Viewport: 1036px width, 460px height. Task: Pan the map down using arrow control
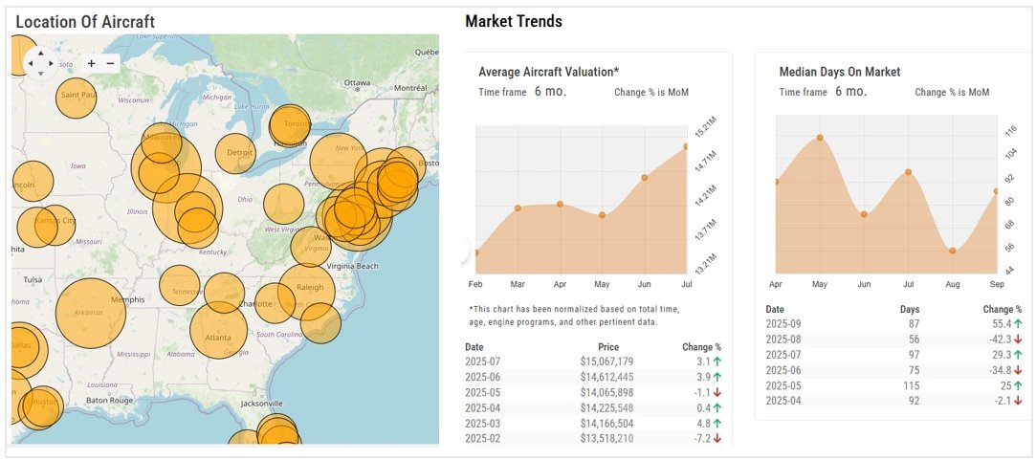coord(40,75)
